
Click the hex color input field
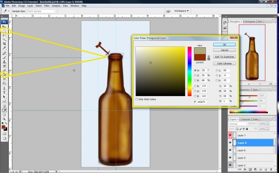[x=202, y=102]
